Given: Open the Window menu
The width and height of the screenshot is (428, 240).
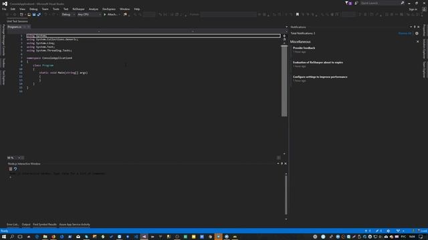Looking at the screenshot, I should tap(125, 9).
